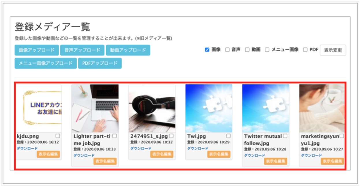Image resolution: width=362 pixels, height=188 pixels.
Task: Open the kjdu.png thumbnail image
Action: pos(38,108)
